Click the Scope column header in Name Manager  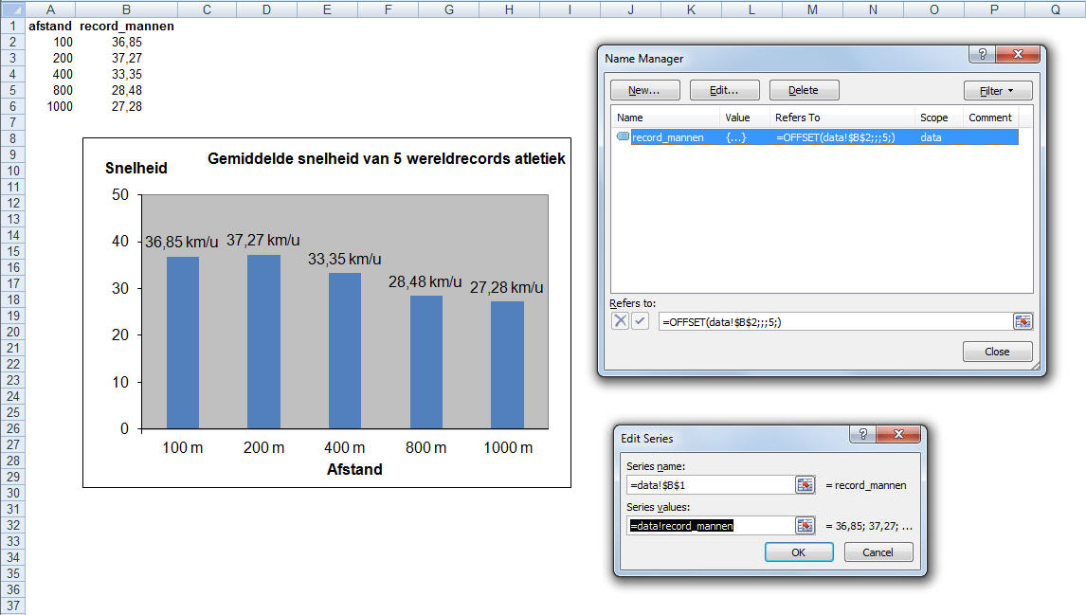(x=933, y=118)
